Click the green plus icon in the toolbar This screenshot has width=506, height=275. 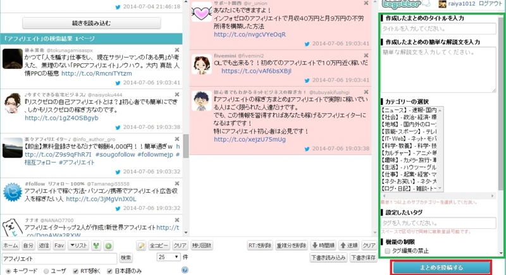coord(108,246)
